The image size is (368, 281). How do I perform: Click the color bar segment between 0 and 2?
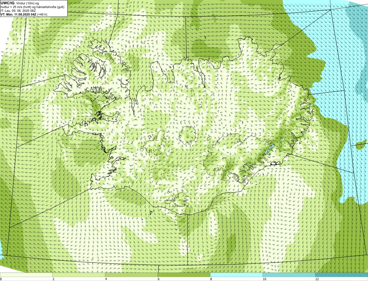coord(26,275)
